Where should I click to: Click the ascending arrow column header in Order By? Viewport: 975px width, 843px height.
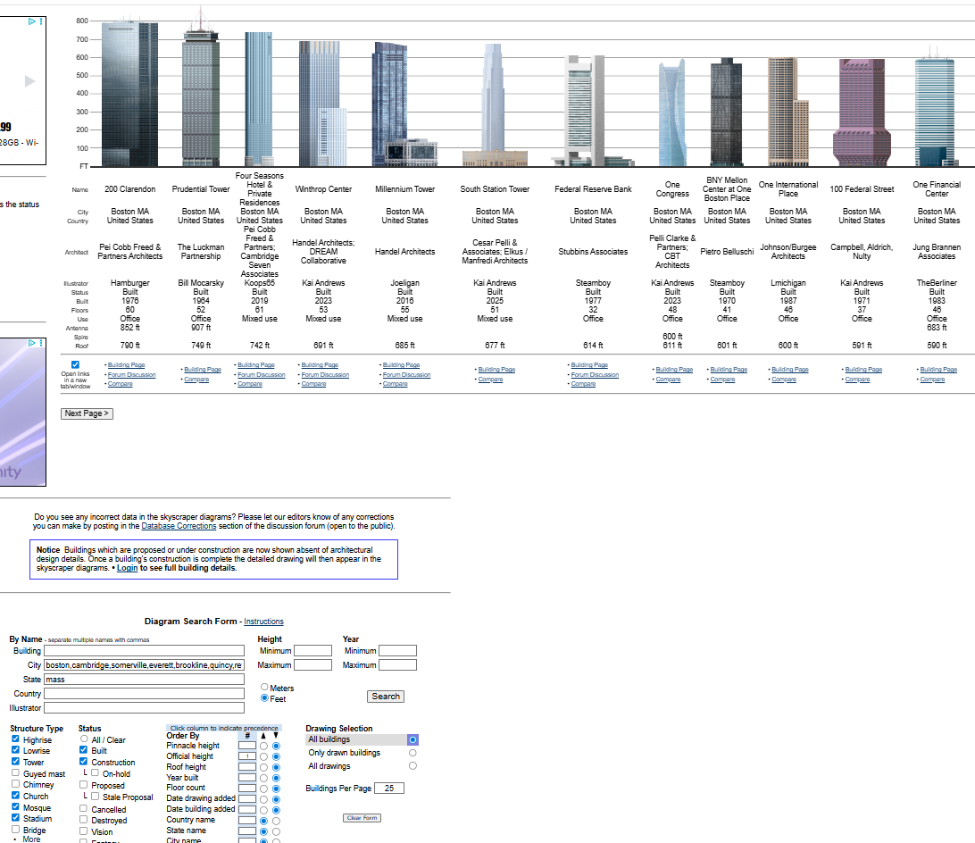tap(264, 735)
